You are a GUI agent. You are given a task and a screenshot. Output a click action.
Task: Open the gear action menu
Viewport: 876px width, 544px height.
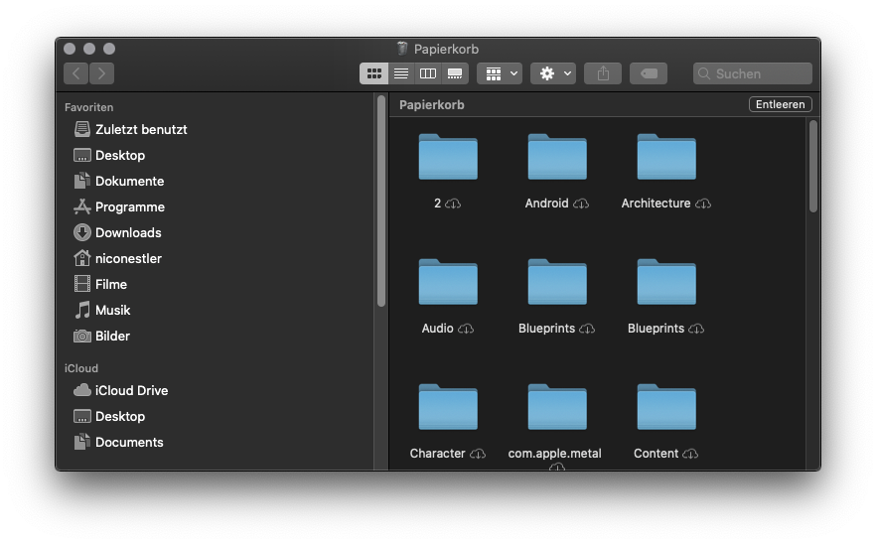point(553,73)
